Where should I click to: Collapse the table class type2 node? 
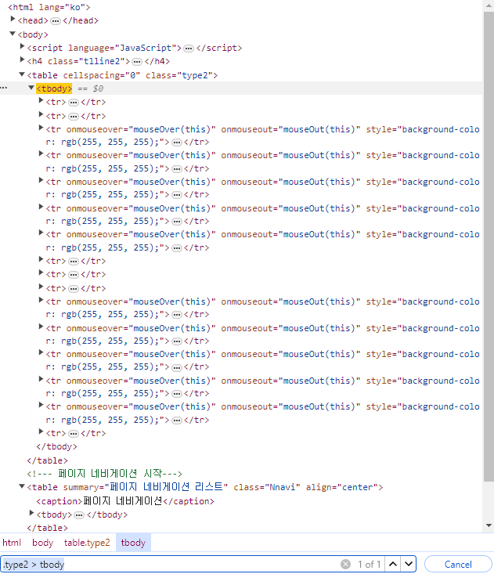tap(22, 74)
